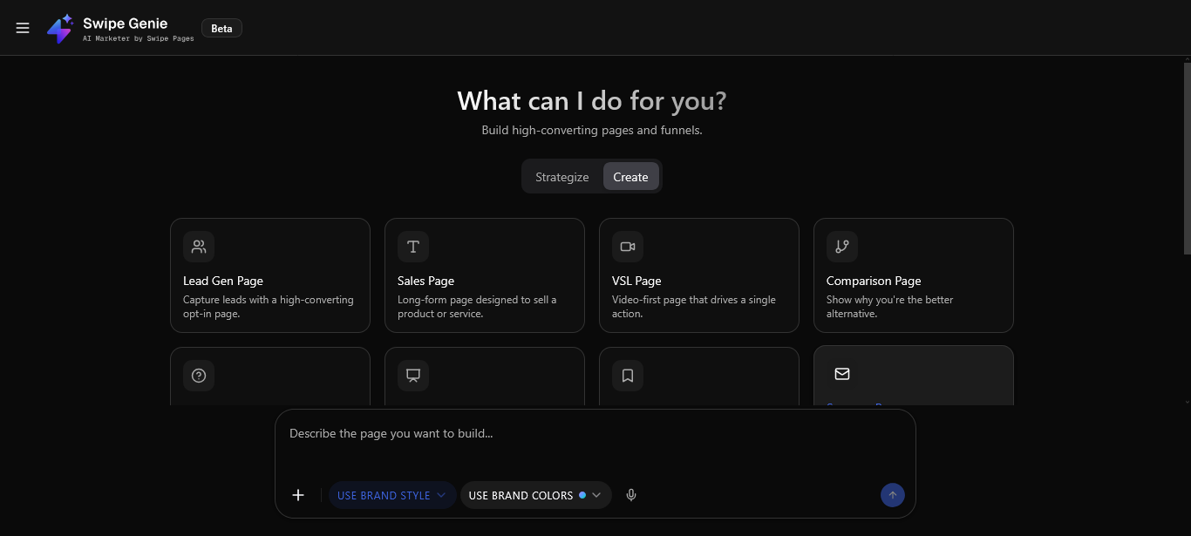1191x536 pixels.
Task: Toggle the USE BRAND STYLE chip
Action: (384, 495)
